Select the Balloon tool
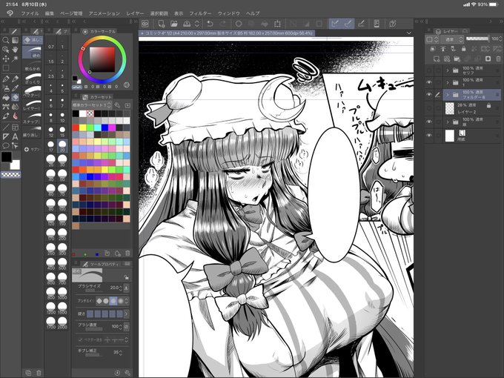The width and height of the screenshot is (504, 378). click(x=6, y=145)
